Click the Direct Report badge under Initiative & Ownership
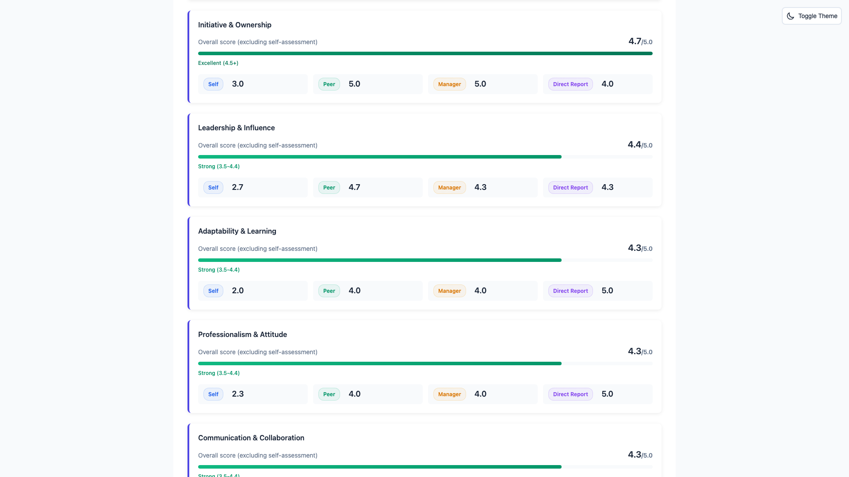Screen dimensions: 849x477 (x=570, y=84)
